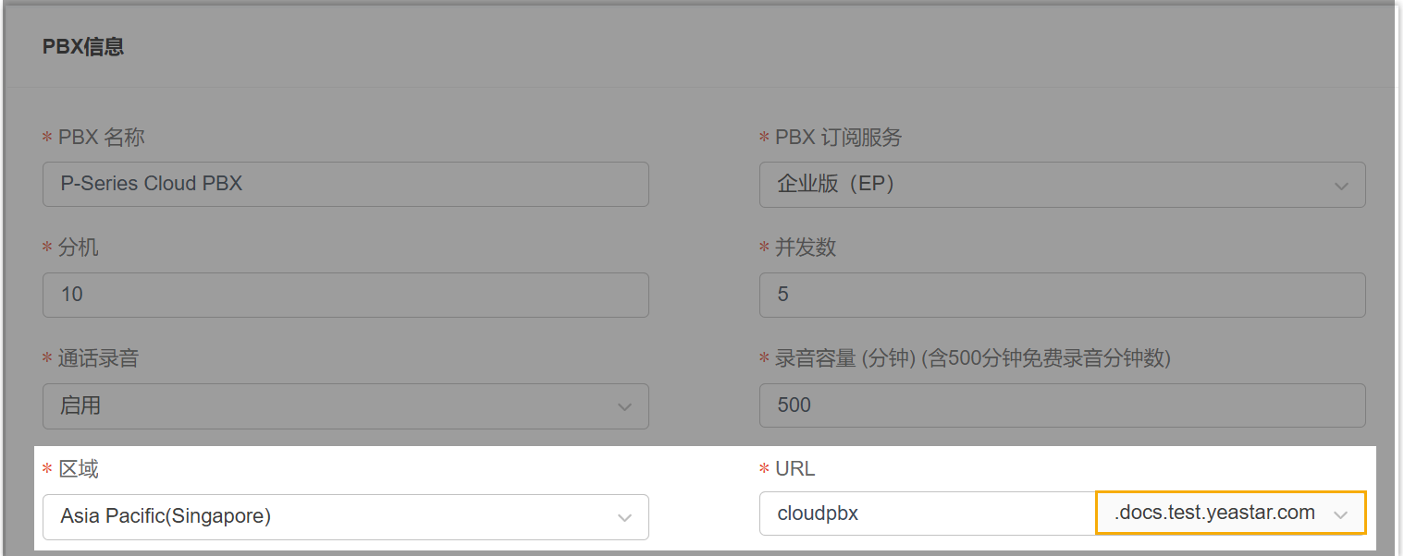Click the cloudpbx URL prefix field
The height and width of the screenshot is (556, 1404).
coord(927,514)
